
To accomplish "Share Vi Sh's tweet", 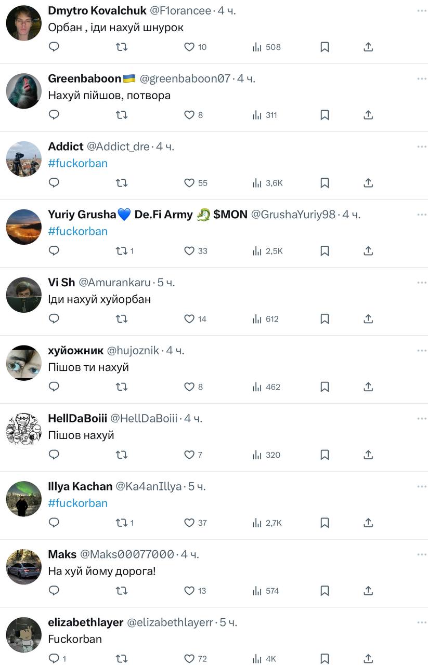I will pyautogui.click(x=368, y=319).
